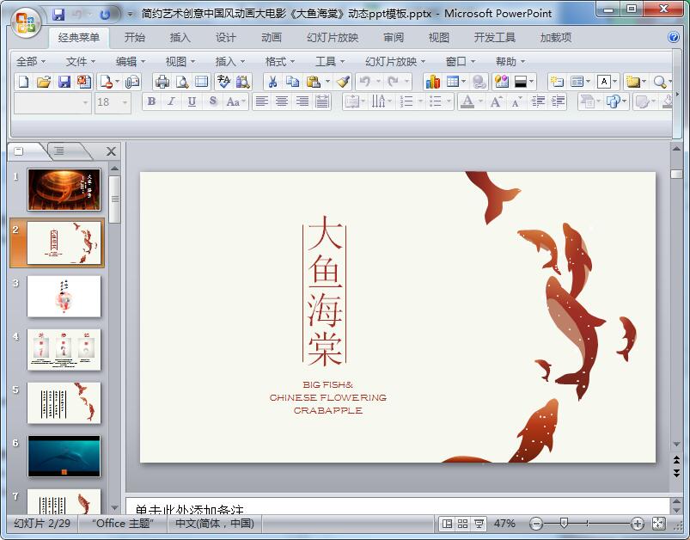Viewport: 690px width, 540px height.
Task: Click the Slide Show view icon
Action: click(479, 524)
